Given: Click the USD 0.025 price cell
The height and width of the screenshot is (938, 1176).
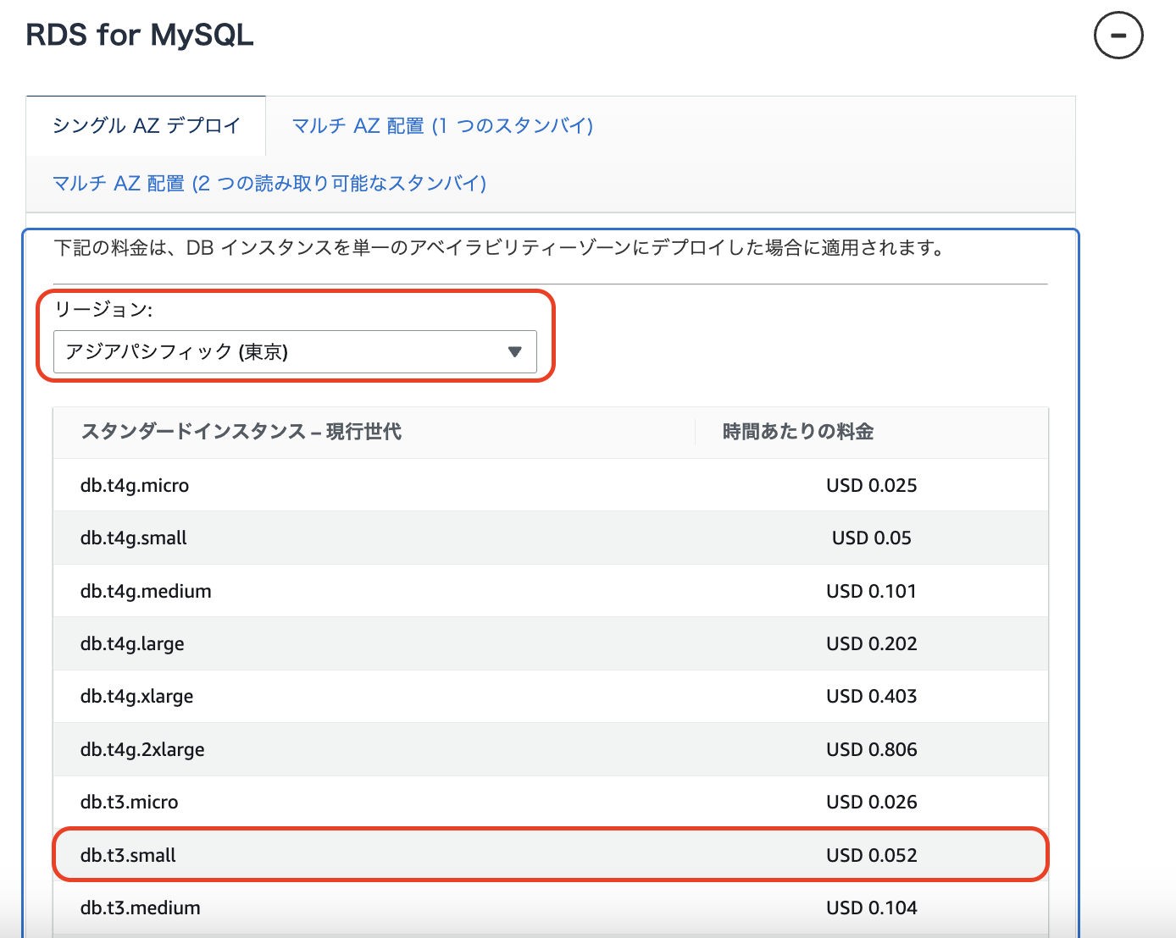Looking at the screenshot, I should point(872,485).
